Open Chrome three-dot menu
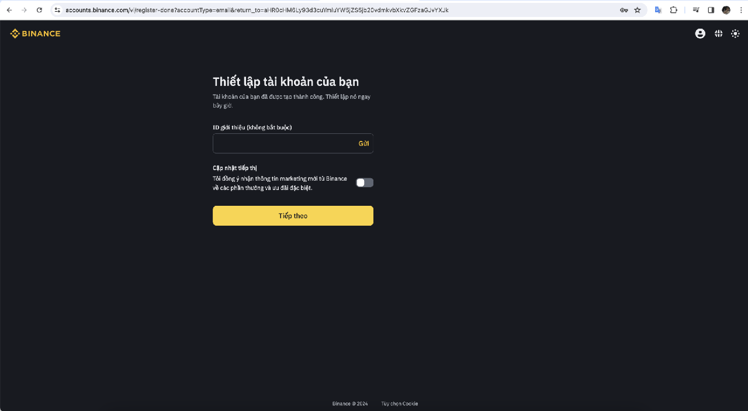Image resolution: width=748 pixels, height=411 pixels. tap(740, 10)
